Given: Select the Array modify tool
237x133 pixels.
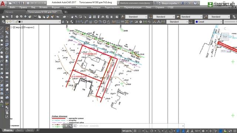Looking at the screenshot, I should point(7,45).
